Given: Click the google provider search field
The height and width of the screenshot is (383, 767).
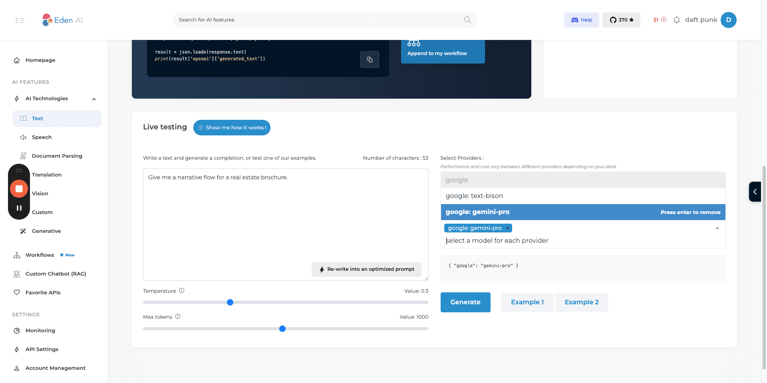Looking at the screenshot, I should [583, 180].
